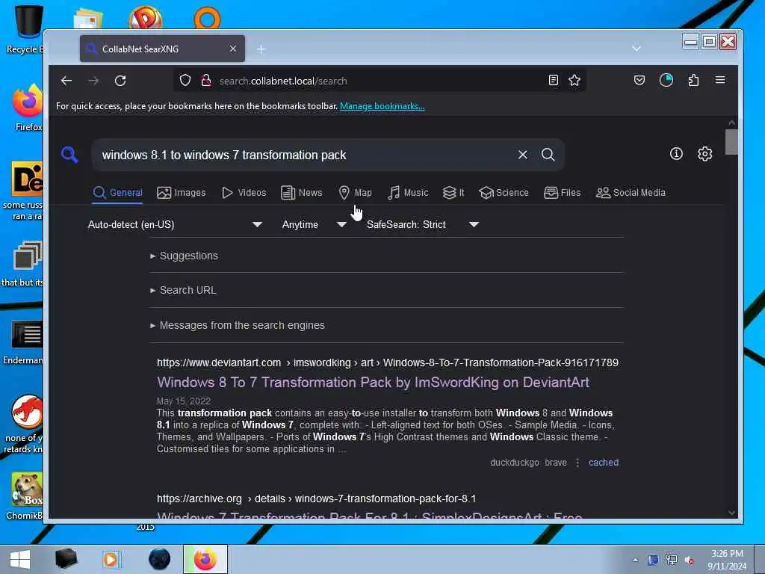Open the Pocket save icon
The height and width of the screenshot is (574, 765).
pyautogui.click(x=639, y=80)
